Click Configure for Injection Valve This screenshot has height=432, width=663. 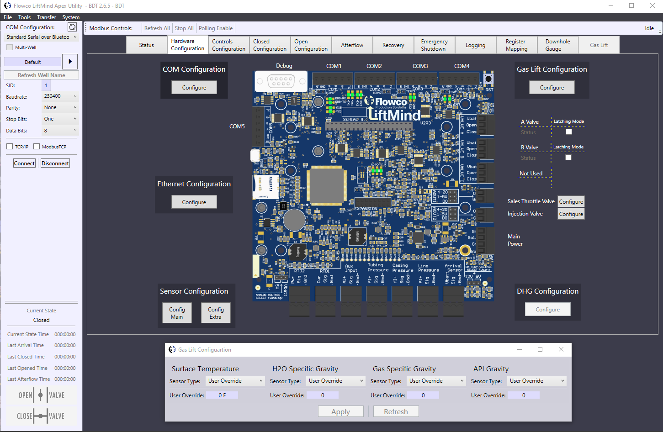(x=571, y=214)
